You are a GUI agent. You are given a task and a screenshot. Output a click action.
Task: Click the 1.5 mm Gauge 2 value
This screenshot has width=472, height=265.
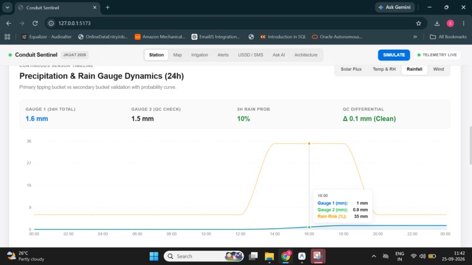(142, 119)
